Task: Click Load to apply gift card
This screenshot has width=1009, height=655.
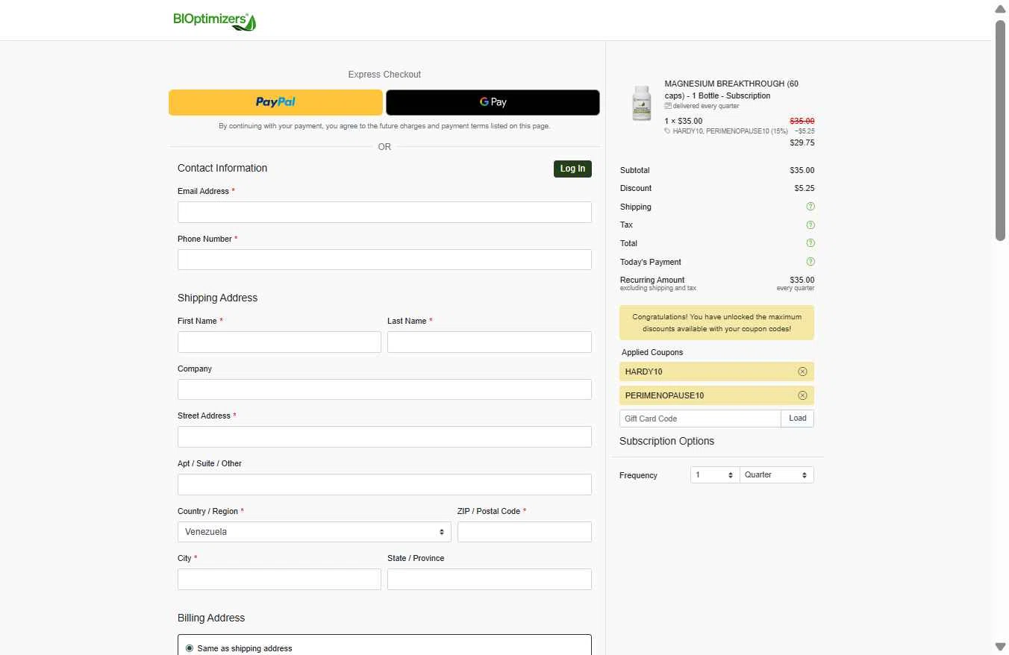Action: (797, 419)
